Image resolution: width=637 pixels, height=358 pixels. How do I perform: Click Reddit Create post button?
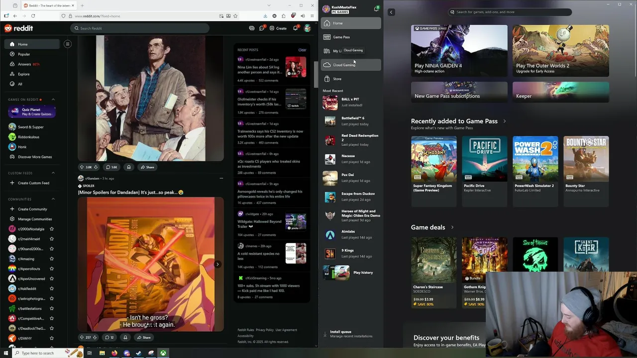tap(278, 28)
